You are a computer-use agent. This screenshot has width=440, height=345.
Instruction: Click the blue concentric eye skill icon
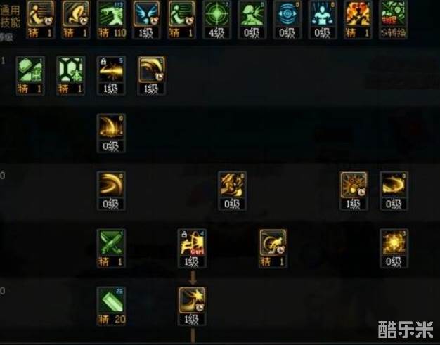[287, 14]
